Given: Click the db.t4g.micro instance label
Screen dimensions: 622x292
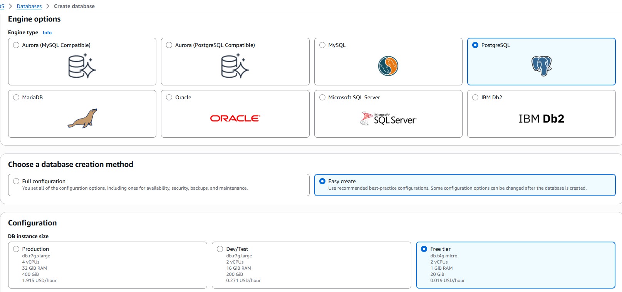Looking at the screenshot, I should (444, 256).
